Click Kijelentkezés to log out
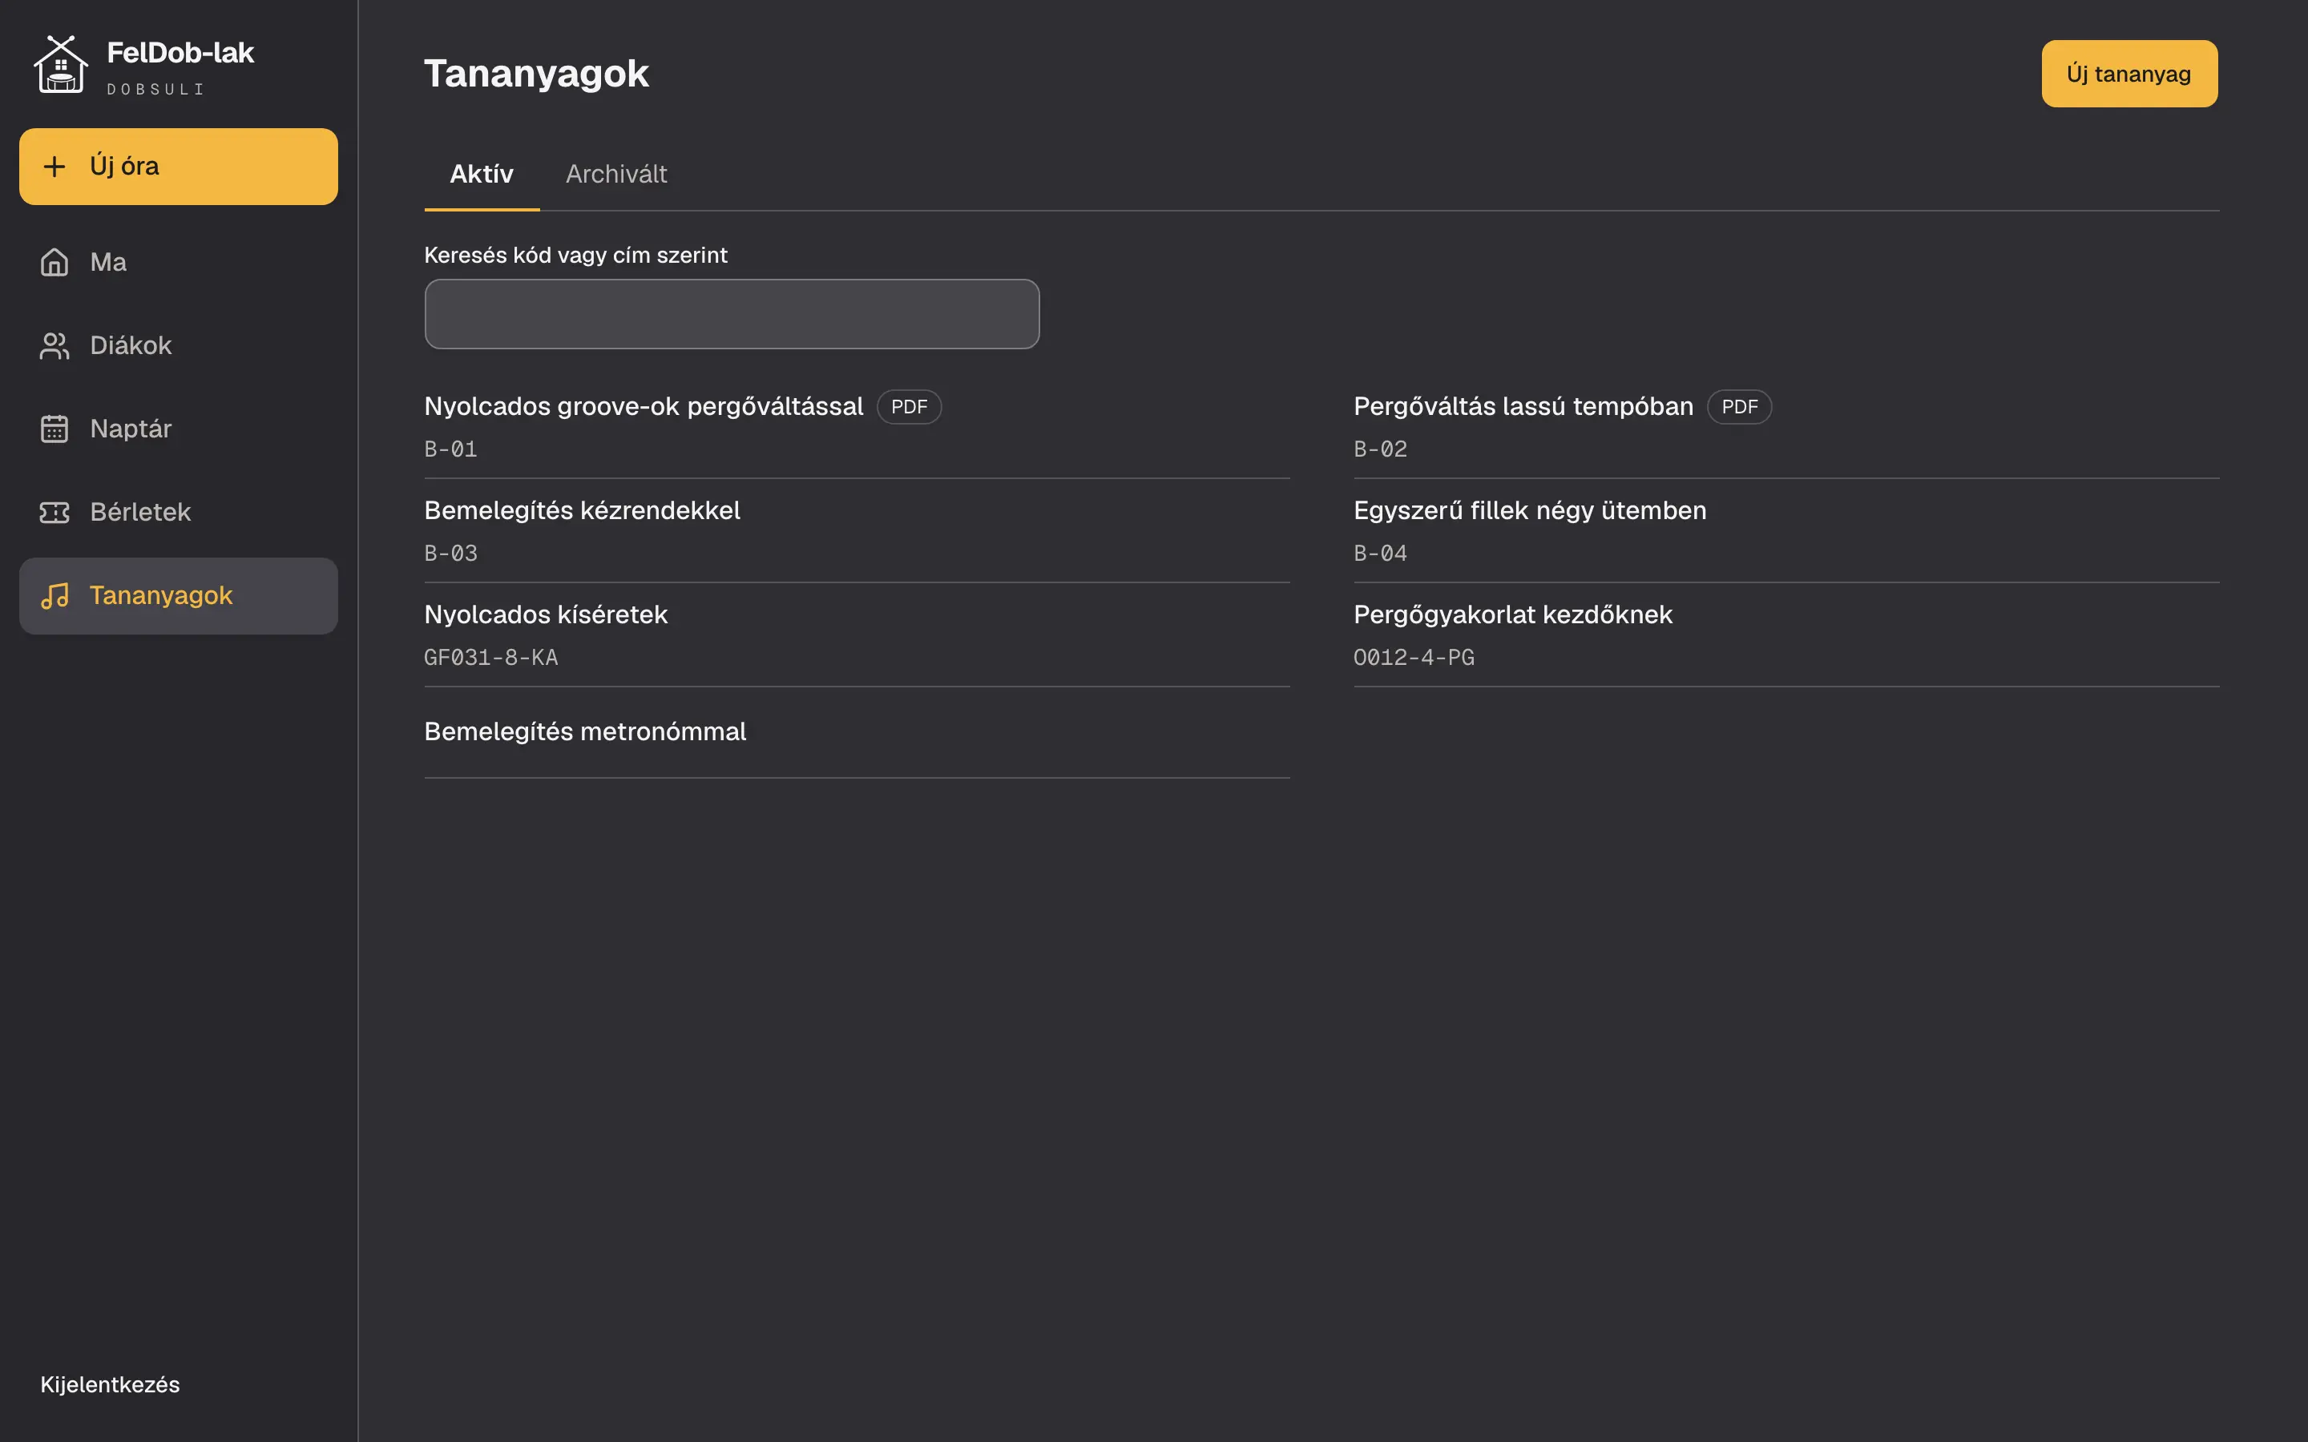 [110, 1385]
